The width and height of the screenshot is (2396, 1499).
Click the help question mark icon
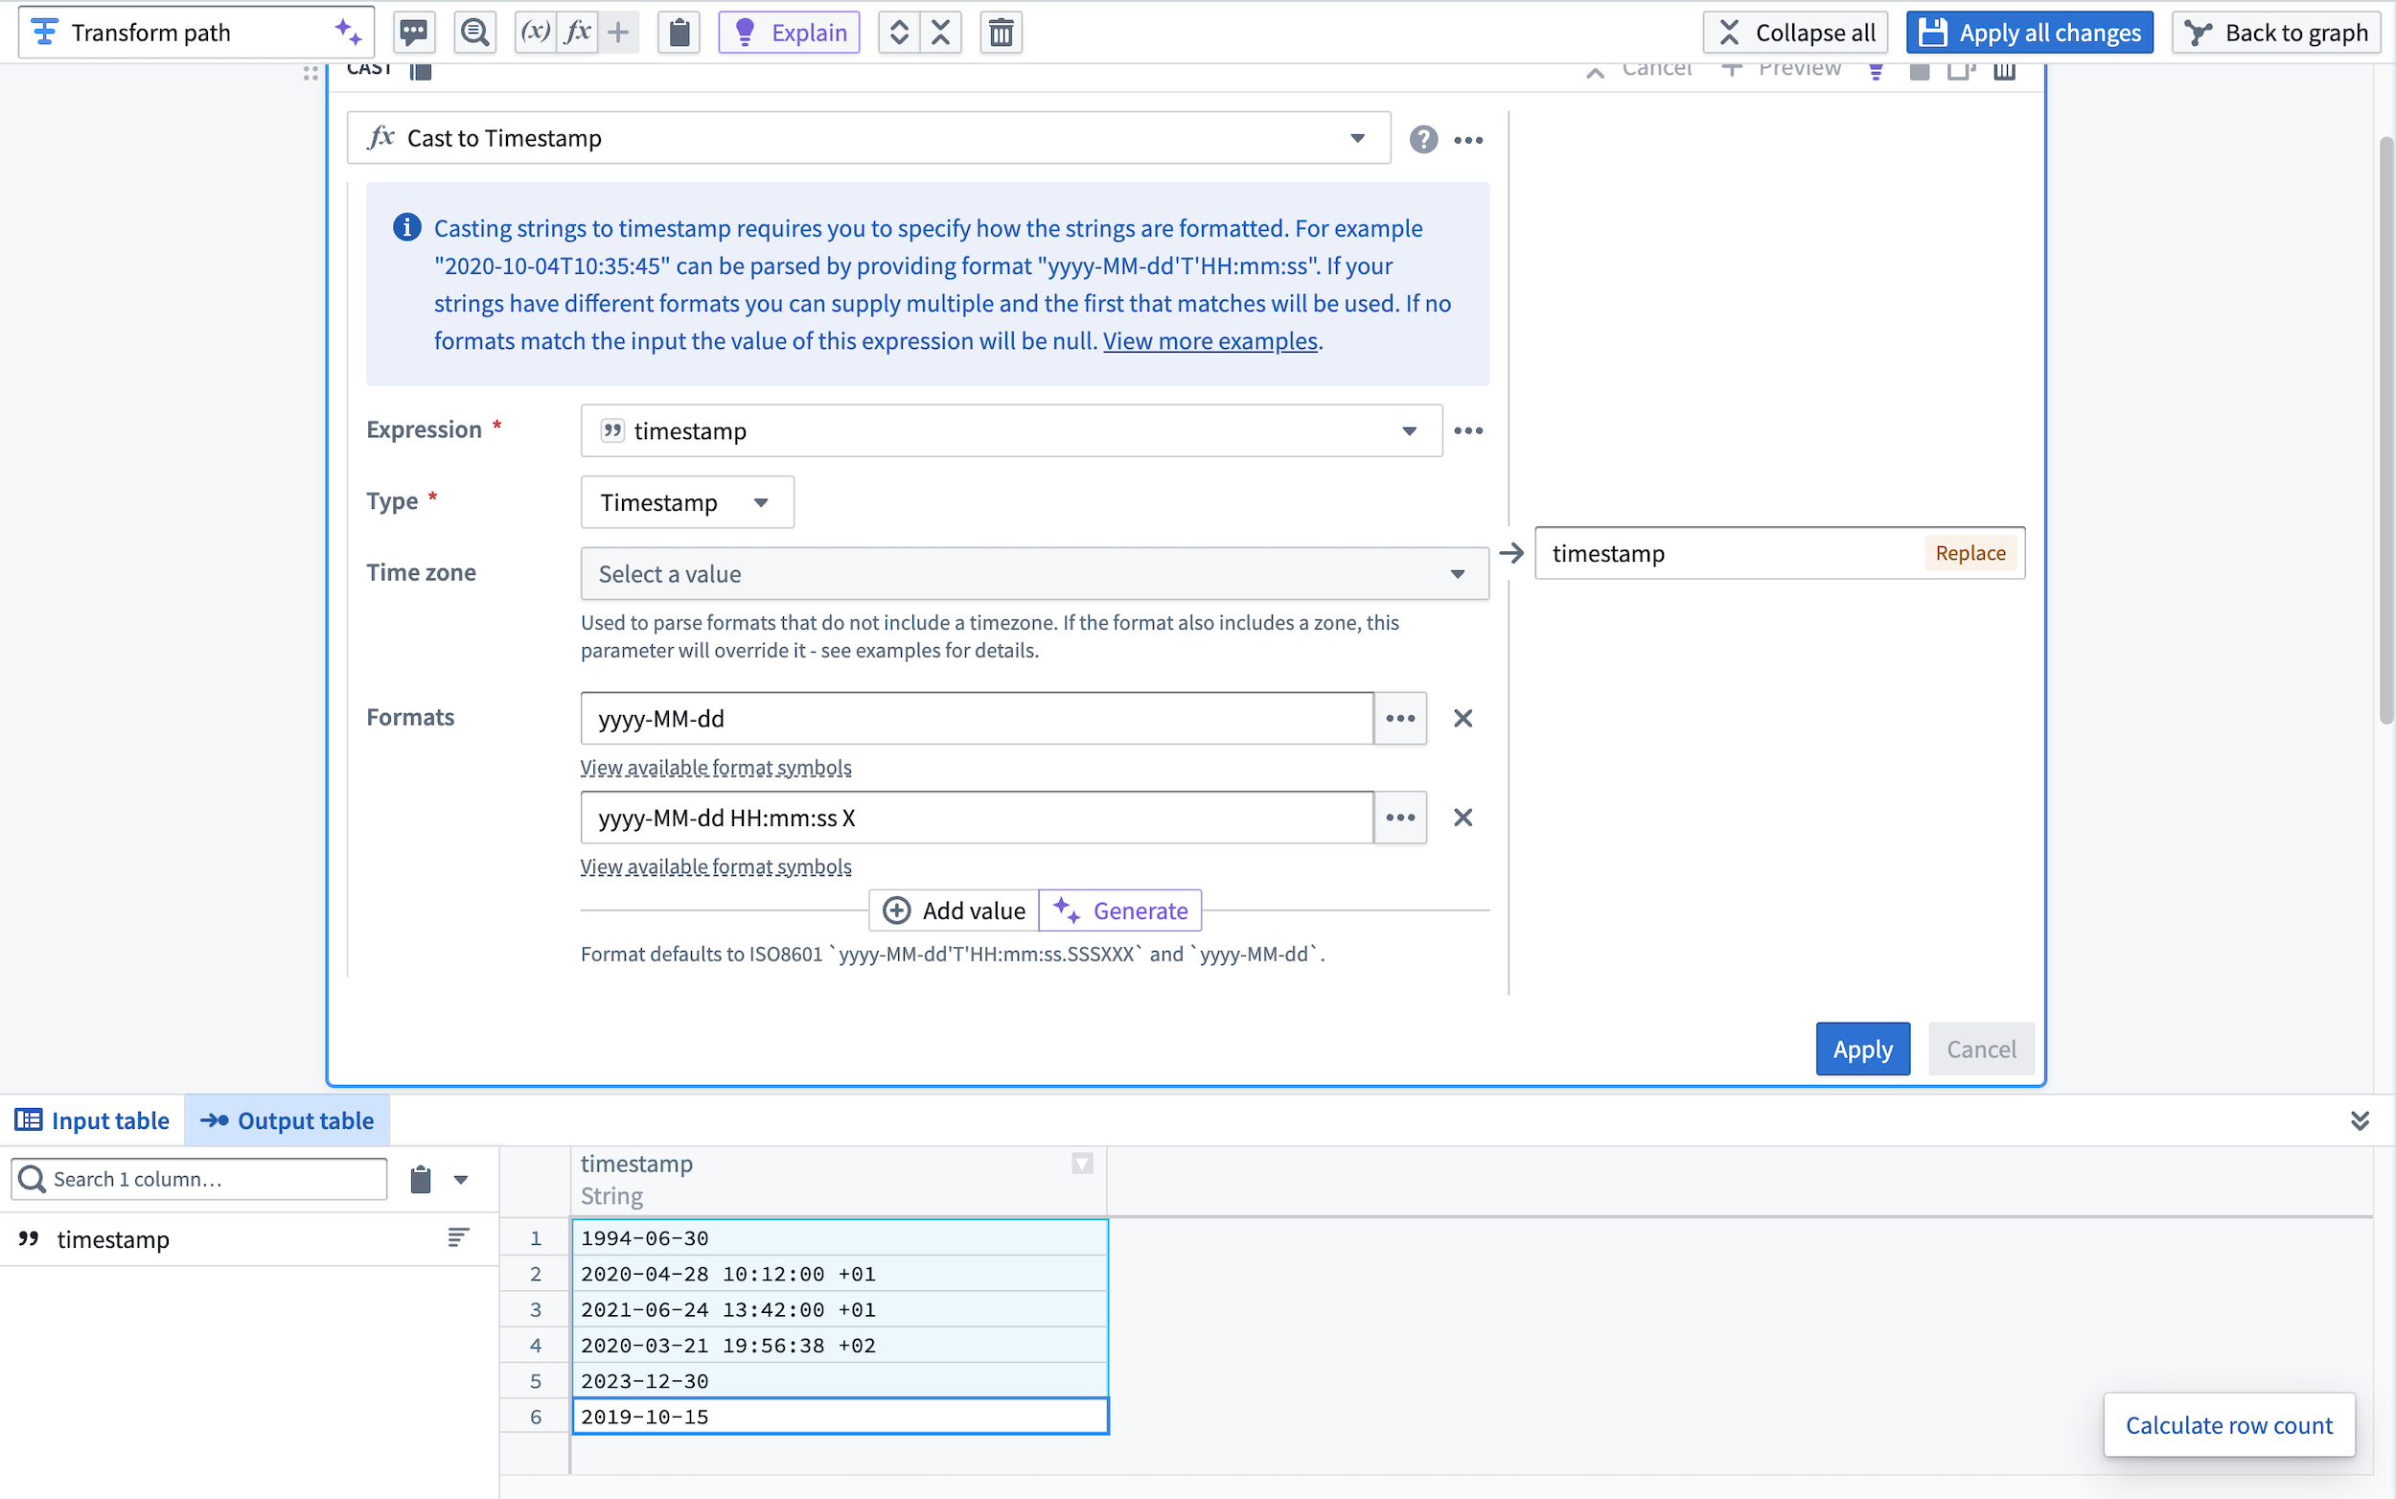(x=1422, y=136)
